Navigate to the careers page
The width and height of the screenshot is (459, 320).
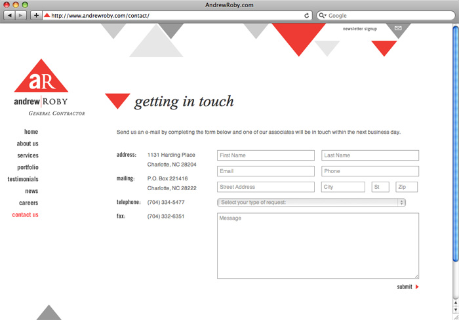coord(28,203)
